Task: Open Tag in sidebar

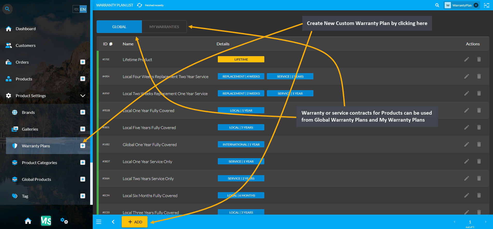Action: tap(25, 196)
